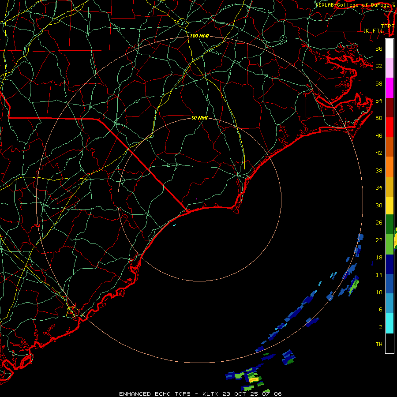This screenshot has width=397, height=397.
Task: Click the bright orange legend color band
Action: [390, 167]
